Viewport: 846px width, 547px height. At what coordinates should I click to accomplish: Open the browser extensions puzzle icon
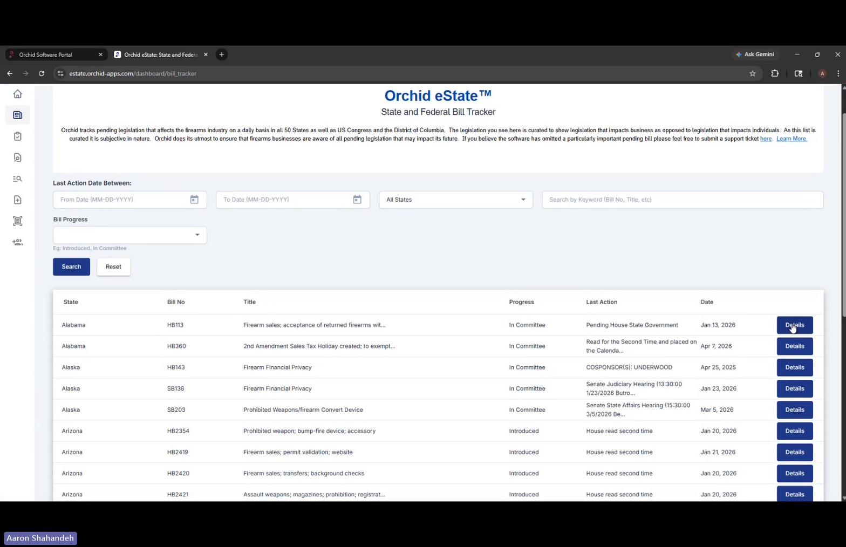(x=775, y=73)
